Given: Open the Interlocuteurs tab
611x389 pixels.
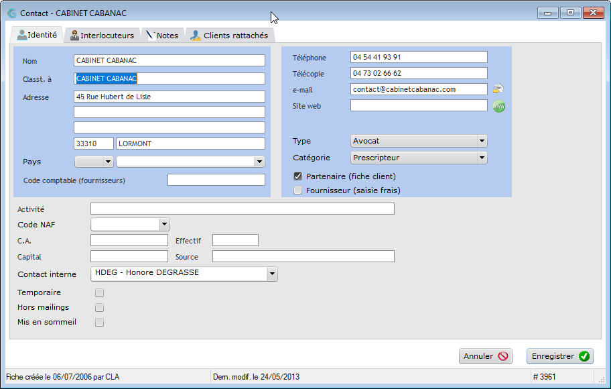Looking at the screenshot, I should point(102,36).
